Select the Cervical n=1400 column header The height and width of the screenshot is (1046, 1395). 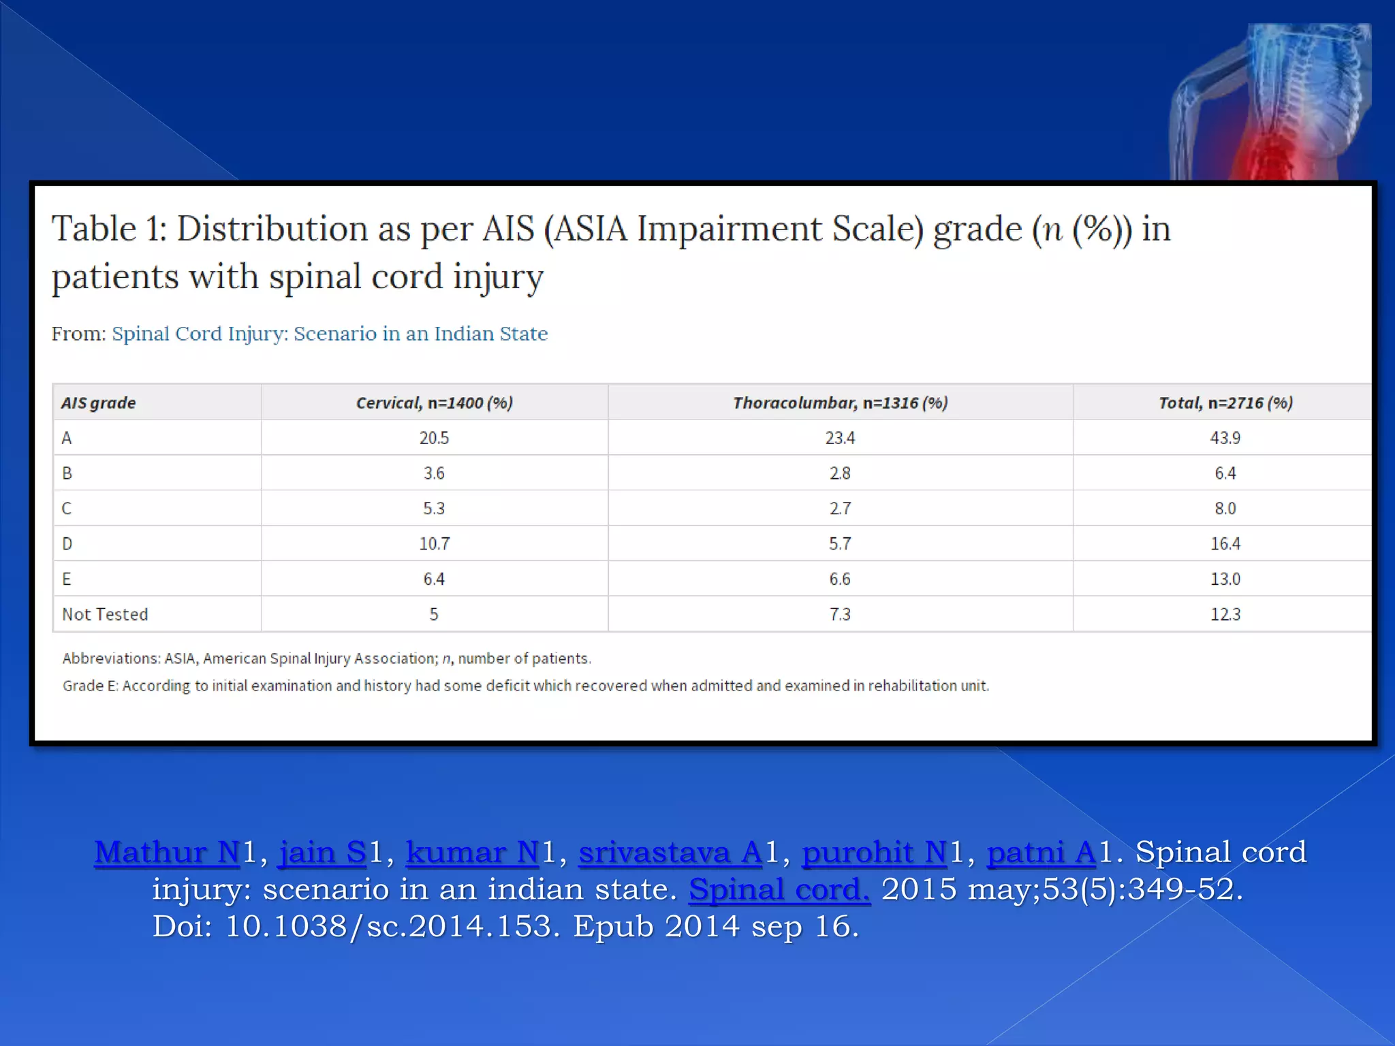point(434,403)
